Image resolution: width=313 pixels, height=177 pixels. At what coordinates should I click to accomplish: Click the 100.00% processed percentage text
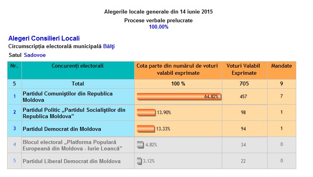point(158,27)
